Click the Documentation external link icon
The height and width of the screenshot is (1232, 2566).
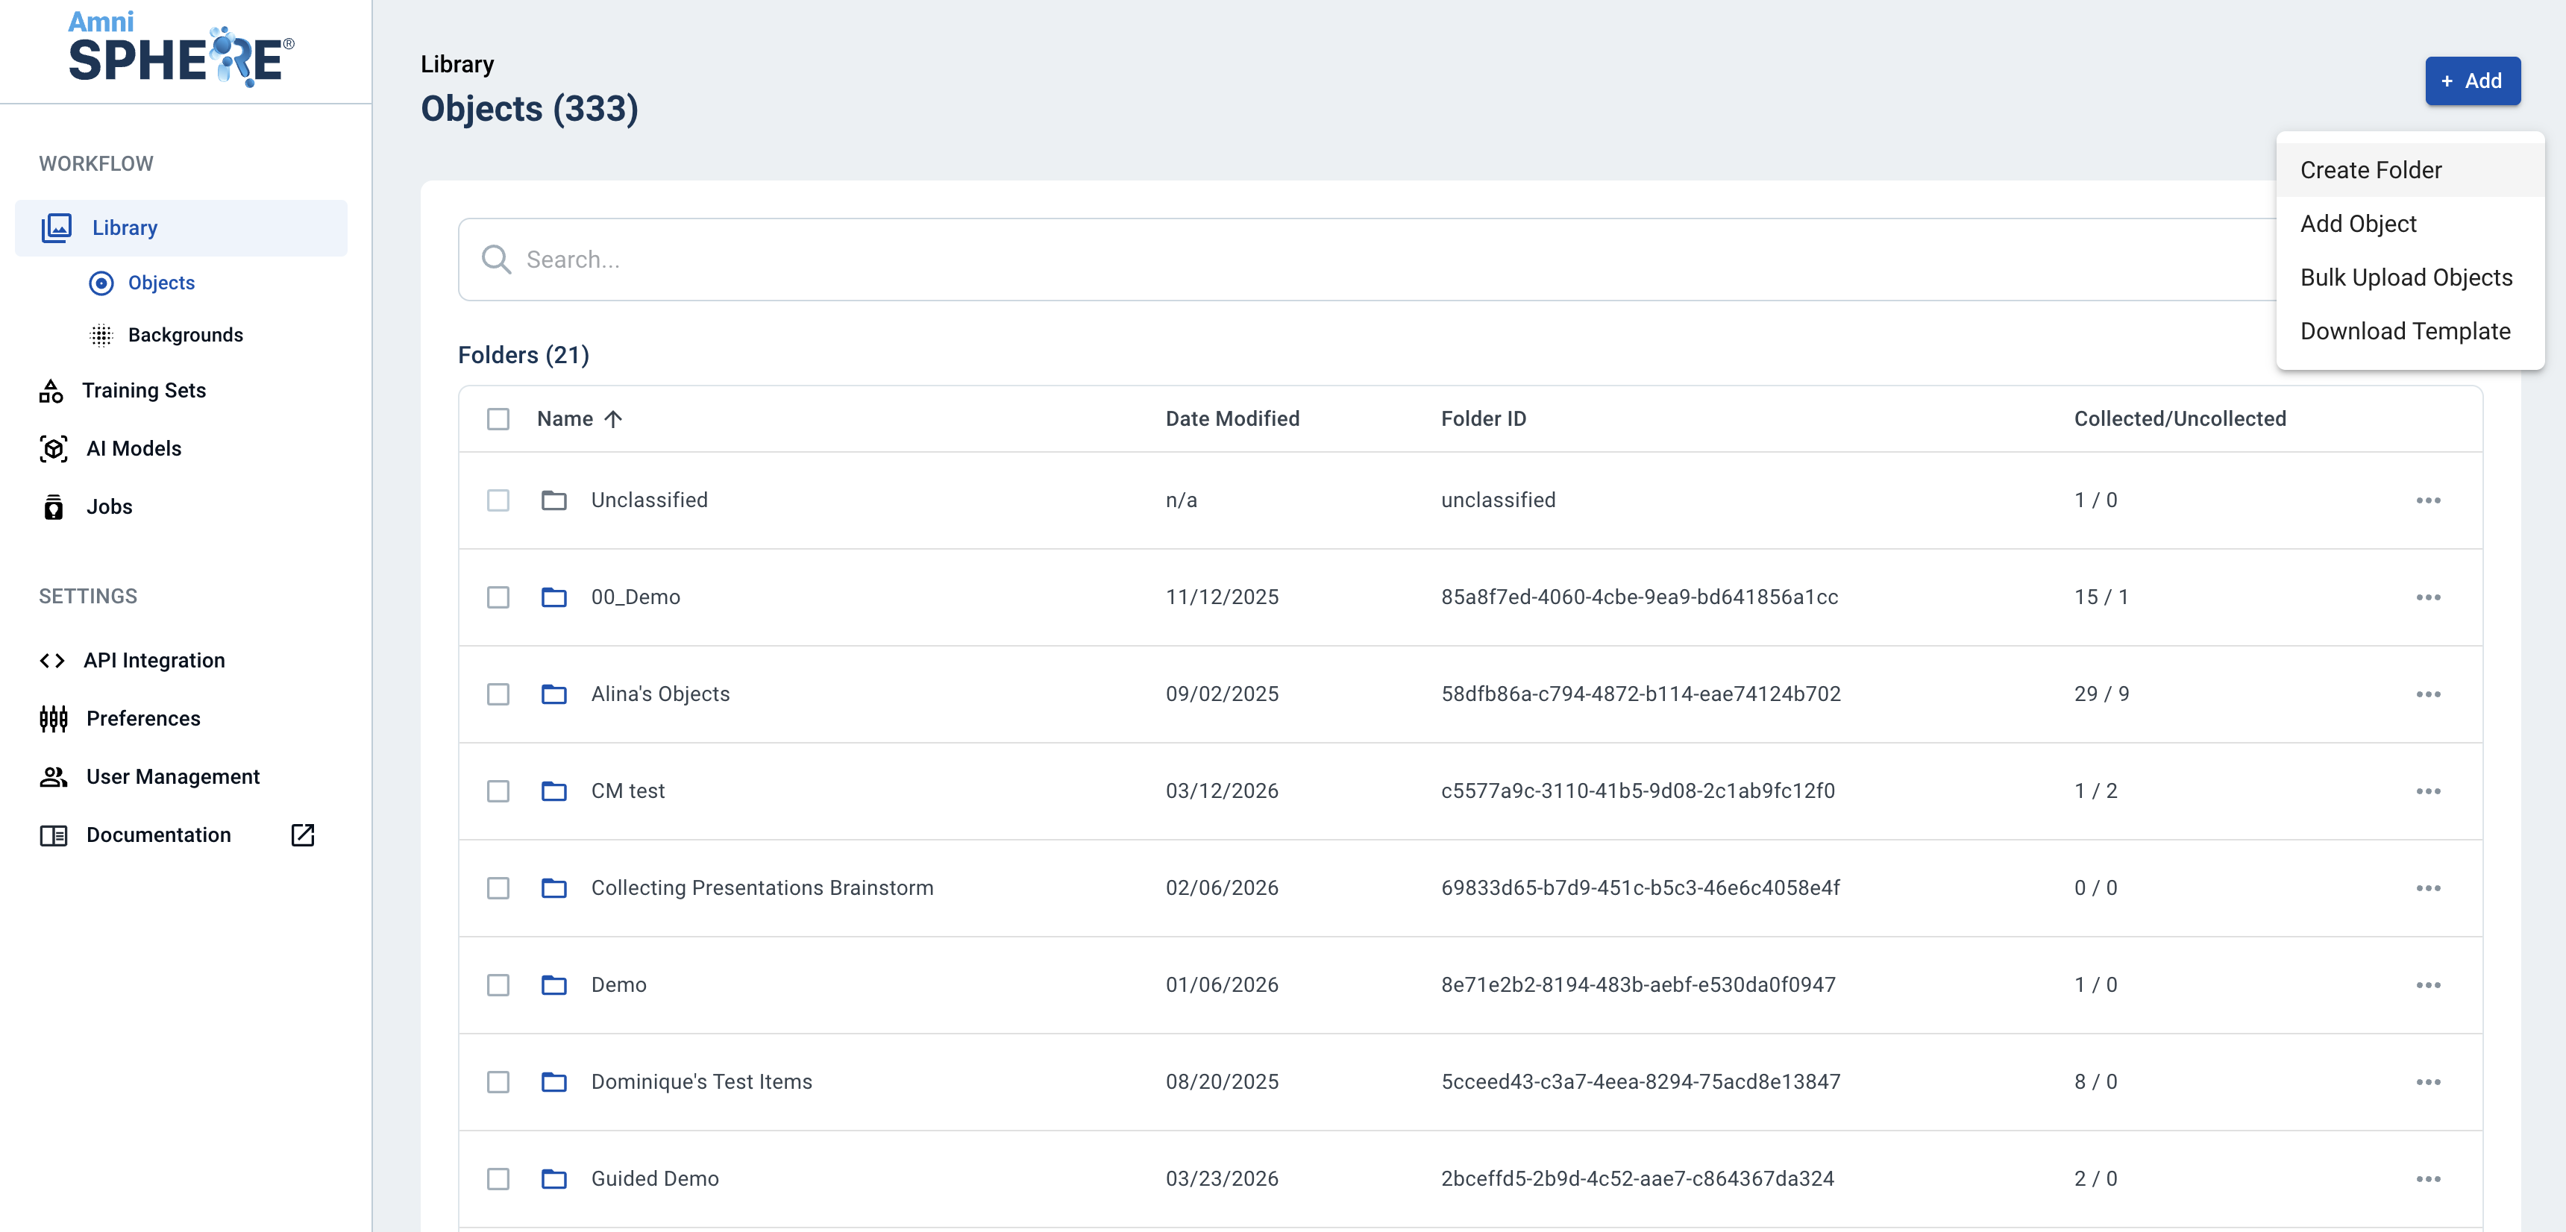[303, 835]
